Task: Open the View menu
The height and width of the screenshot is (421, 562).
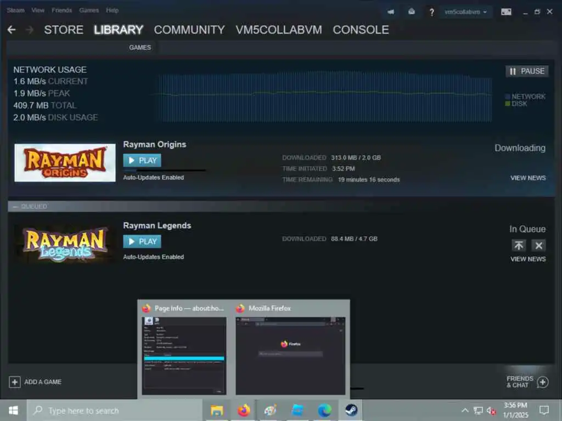Action: click(x=38, y=10)
